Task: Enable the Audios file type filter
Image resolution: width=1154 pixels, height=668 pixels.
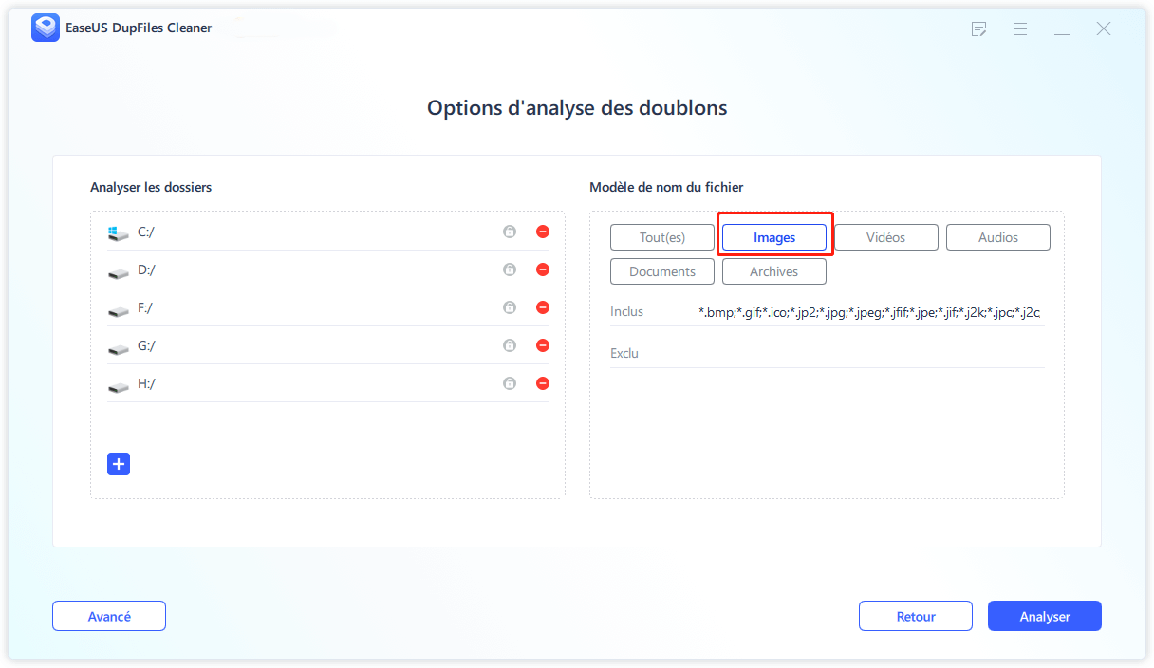Action: (997, 236)
